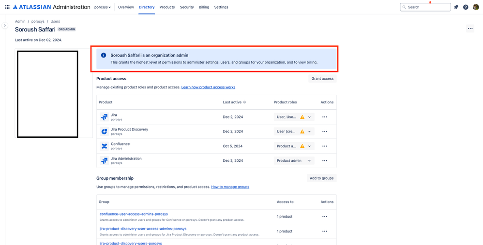Click the Product column header

coord(106,102)
